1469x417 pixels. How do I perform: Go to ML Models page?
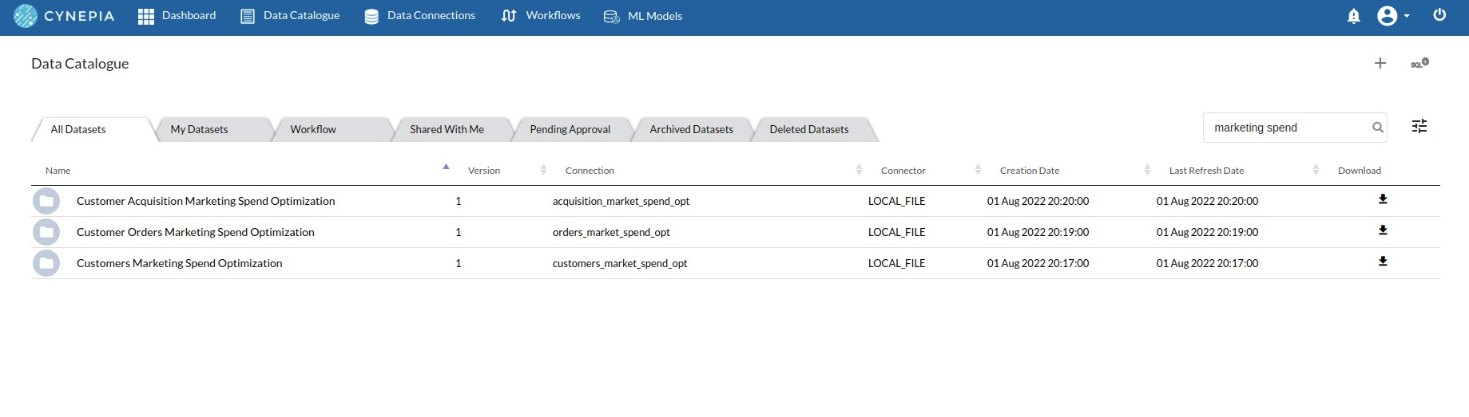643,16
